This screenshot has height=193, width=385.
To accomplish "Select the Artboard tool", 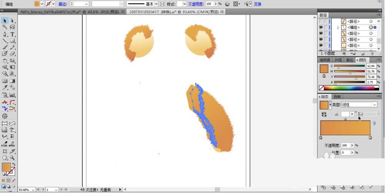I will (x=5, y=151).
